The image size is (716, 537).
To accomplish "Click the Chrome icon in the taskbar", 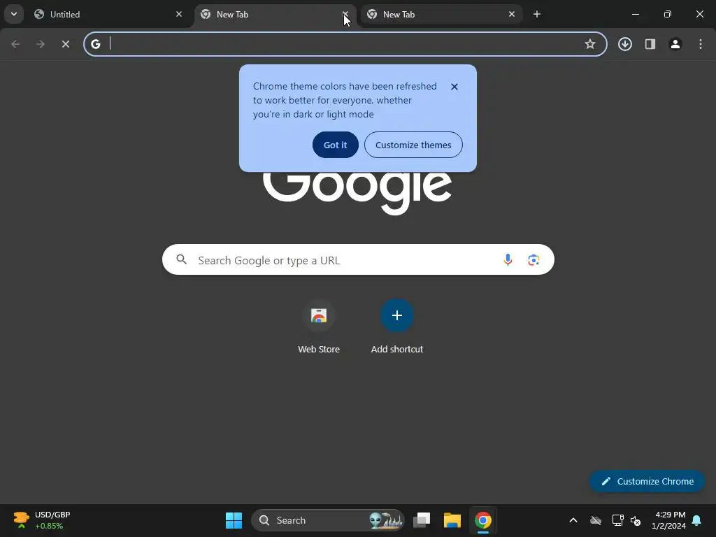I will pyautogui.click(x=483, y=520).
